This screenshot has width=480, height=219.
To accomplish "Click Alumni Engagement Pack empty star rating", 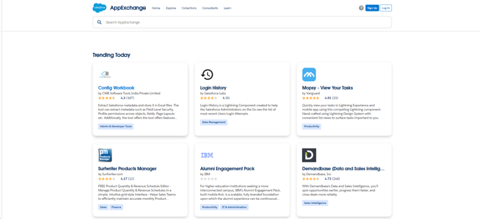I will coord(209,179).
